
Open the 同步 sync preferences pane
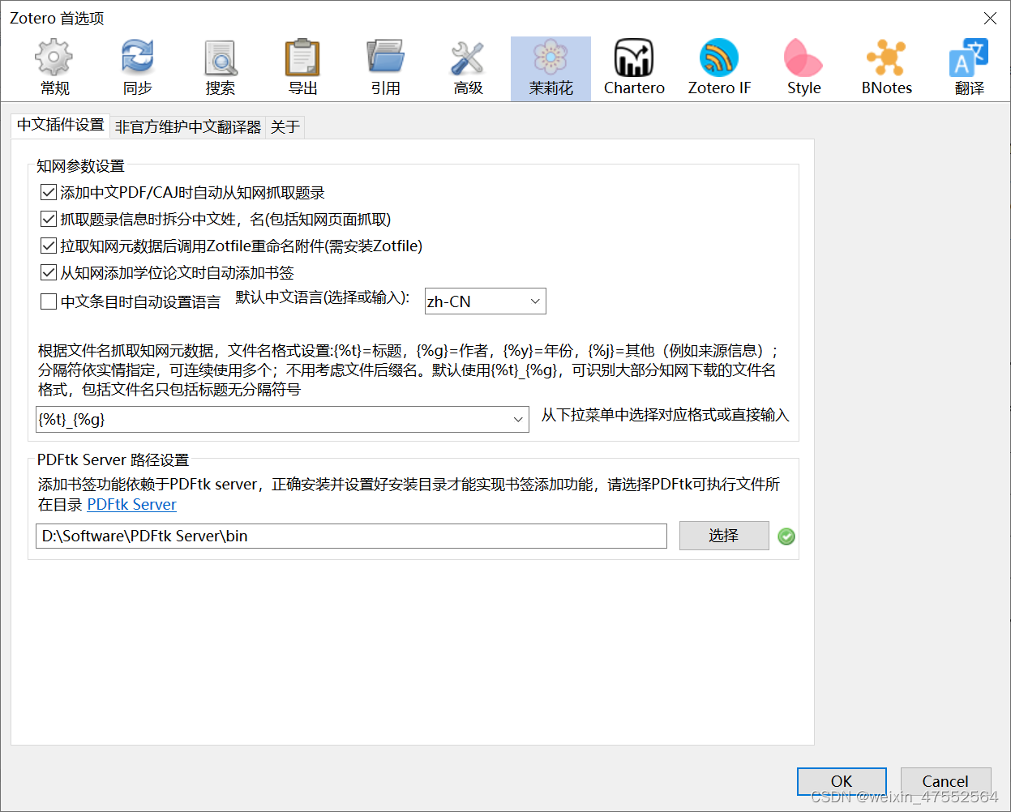137,68
